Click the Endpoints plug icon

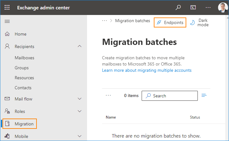159,22
